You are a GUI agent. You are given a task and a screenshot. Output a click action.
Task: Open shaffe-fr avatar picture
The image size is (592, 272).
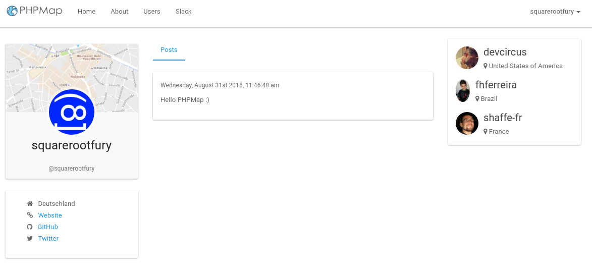[467, 123]
